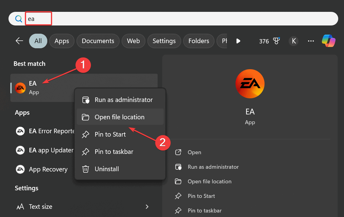344x217 pixels.
Task: Click Open in the details pane
Action: click(x=194, y=152)
